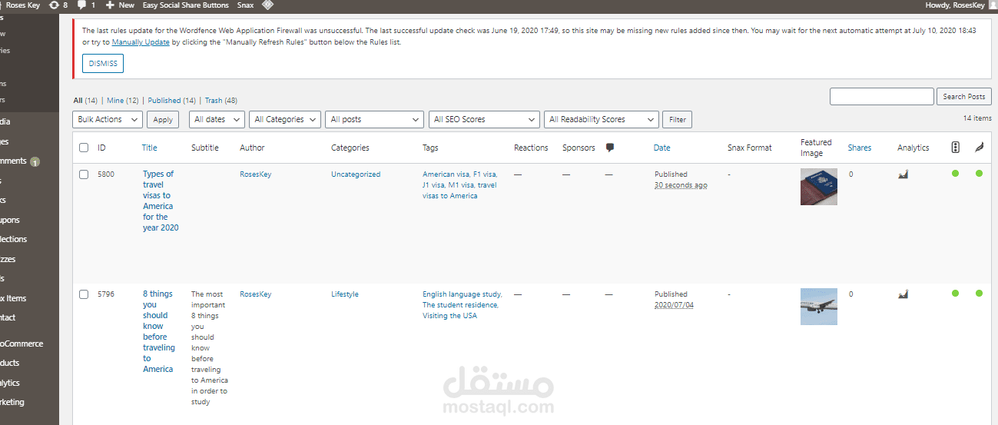Sort posts by Title column
This screenshot has height=425, width=998.
[149, 148]
